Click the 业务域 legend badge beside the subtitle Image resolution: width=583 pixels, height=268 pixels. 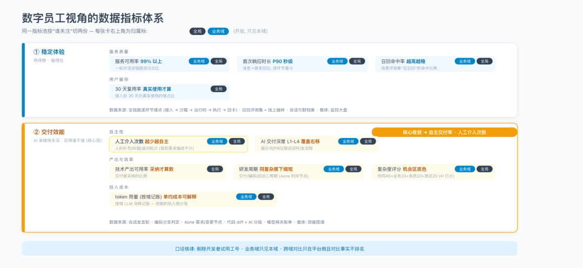coord(218,32)
